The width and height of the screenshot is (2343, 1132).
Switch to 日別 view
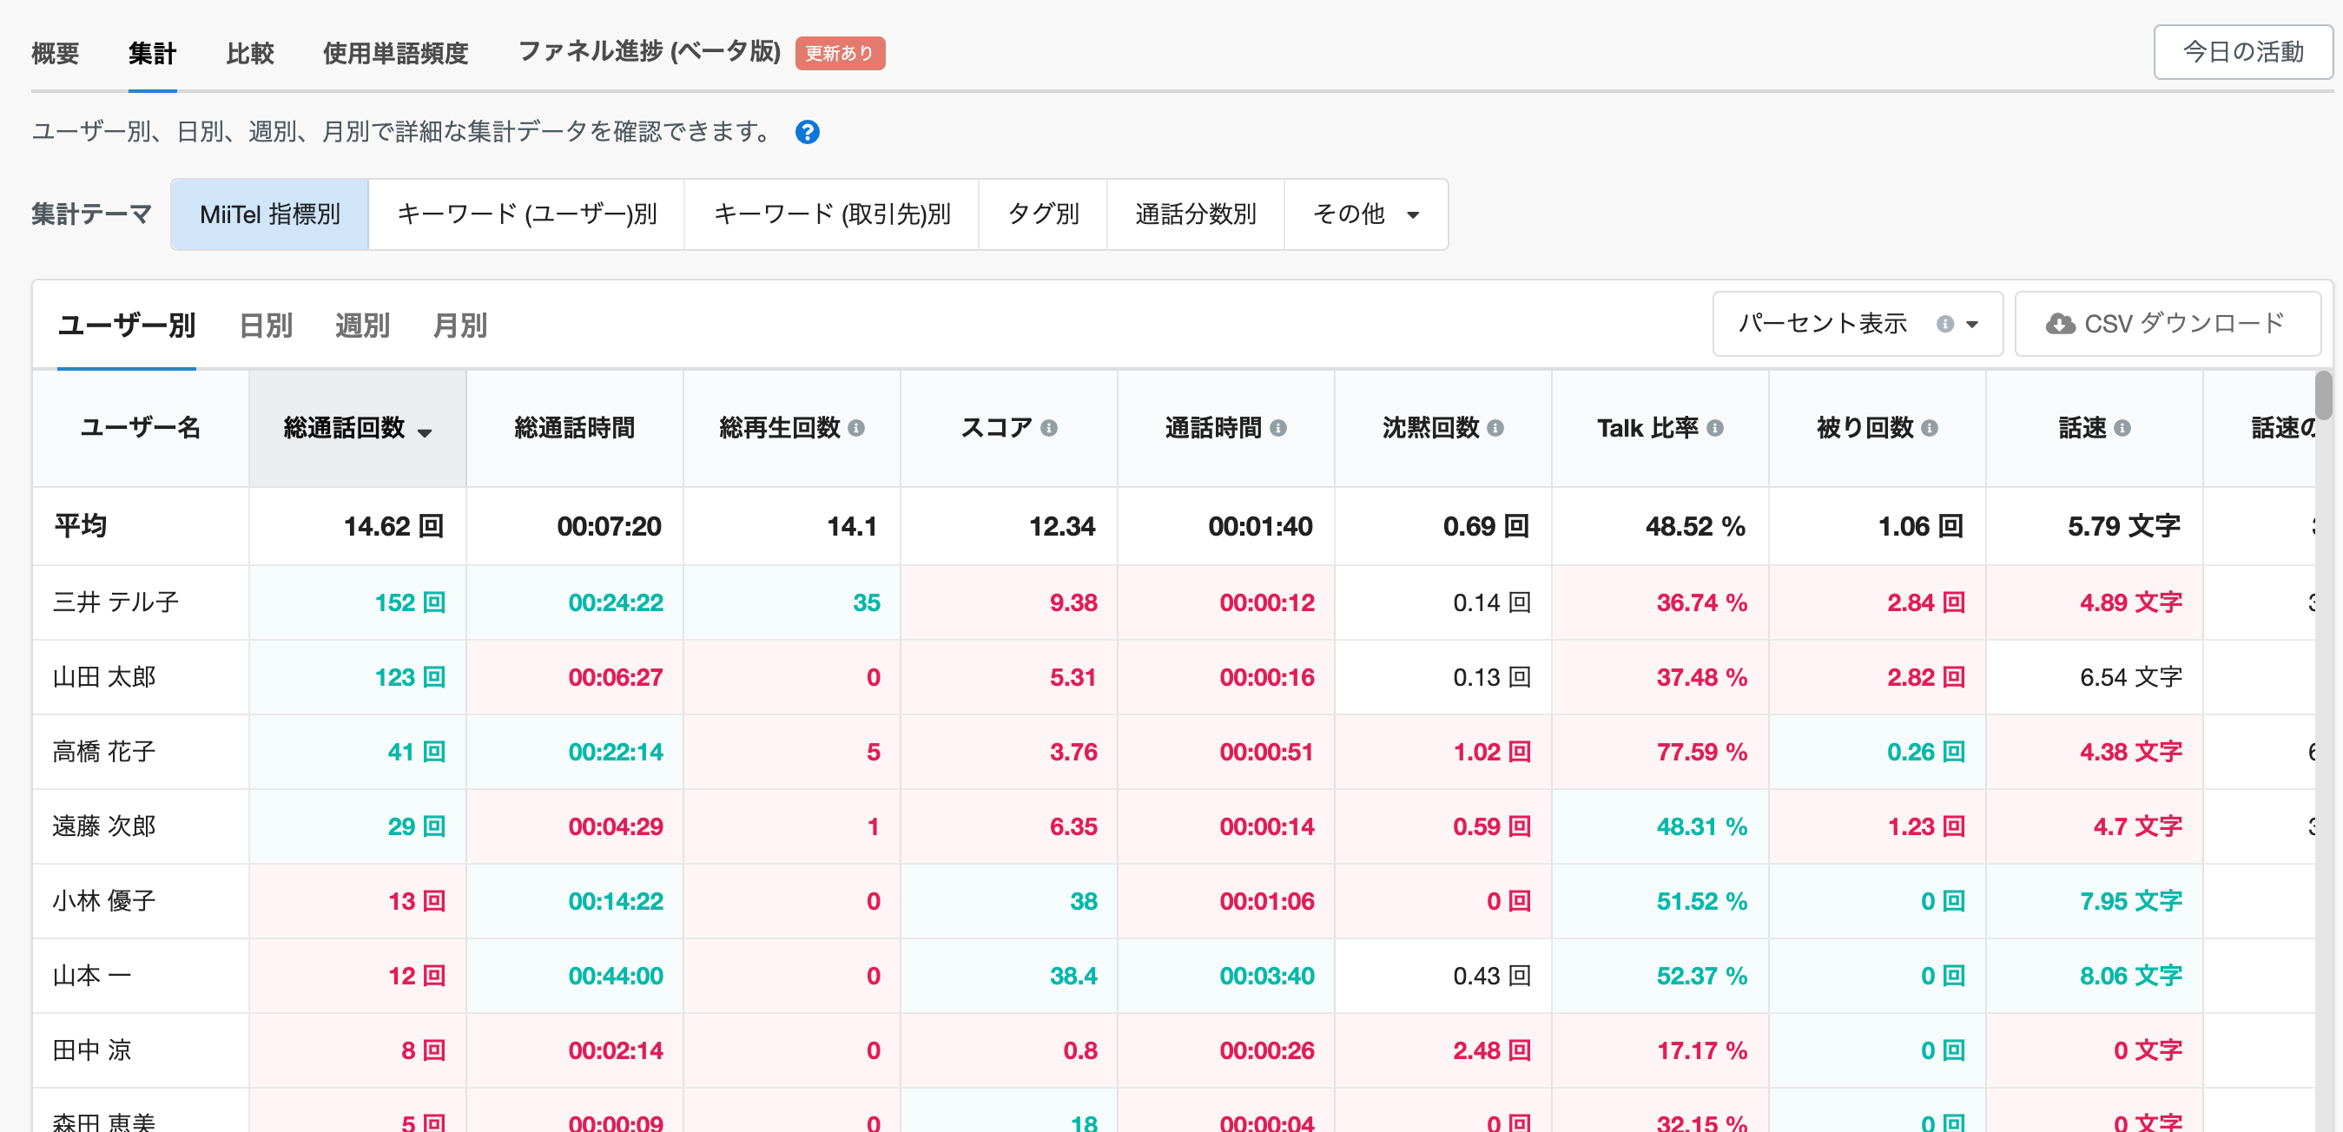coord(266,326)
